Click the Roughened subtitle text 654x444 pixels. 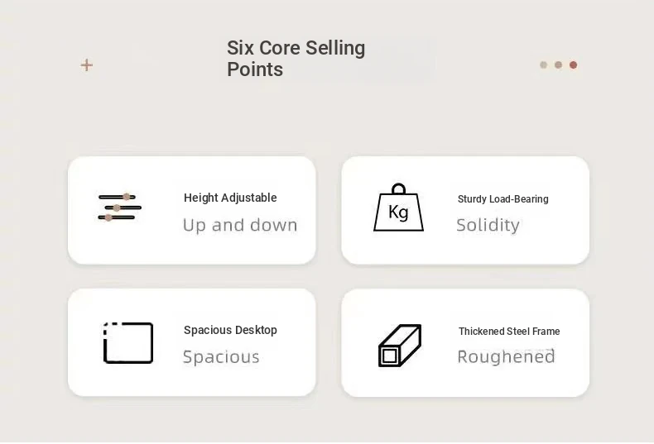click(x=507, y=357)
